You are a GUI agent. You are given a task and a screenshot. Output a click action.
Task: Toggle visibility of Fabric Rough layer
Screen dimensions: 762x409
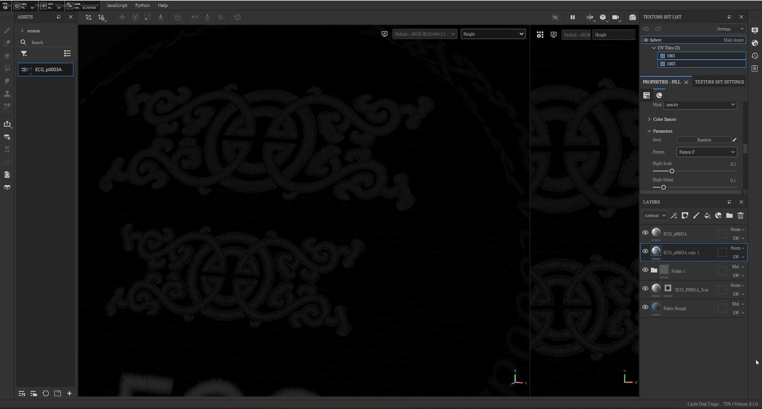645,307
